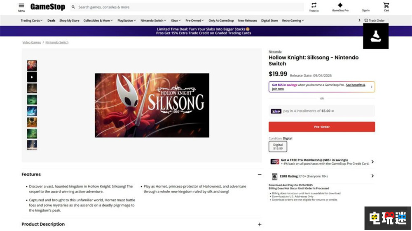The image size is (412, 231).
Task: Click the Track Order truck icon
Action: click(366, 20)
